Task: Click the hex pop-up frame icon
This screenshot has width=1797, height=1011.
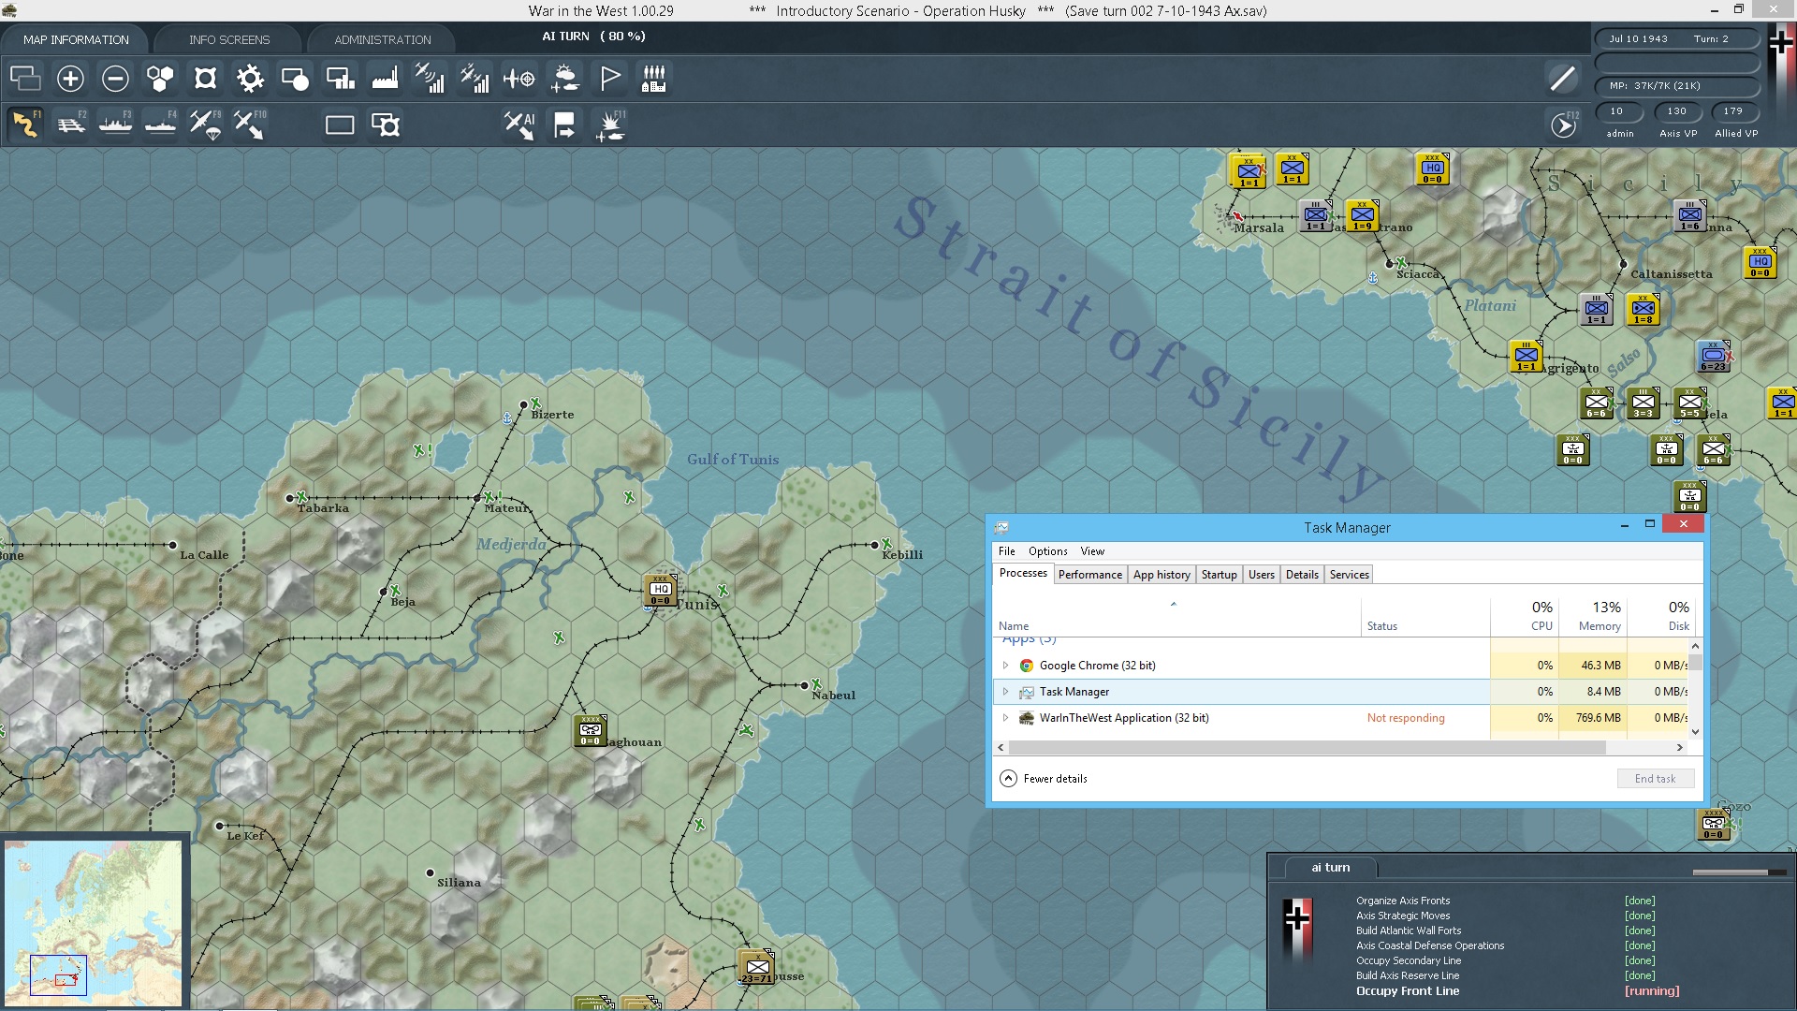Action: 205,79
